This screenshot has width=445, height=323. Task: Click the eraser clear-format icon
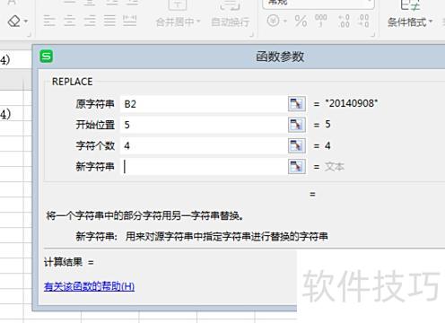coord(13,22)
